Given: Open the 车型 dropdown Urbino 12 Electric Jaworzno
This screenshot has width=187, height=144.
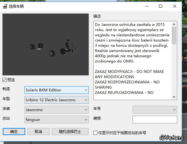Looking at the screenshot, I should pos(56,100).
